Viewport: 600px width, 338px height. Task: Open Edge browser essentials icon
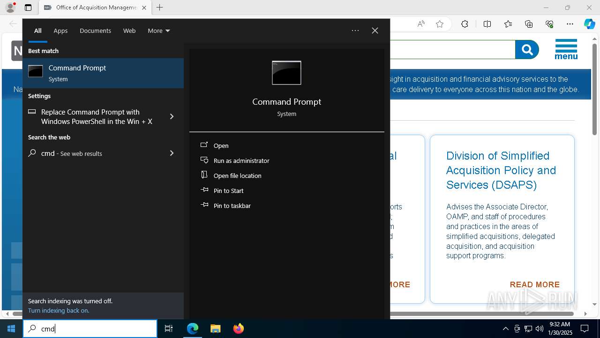pyautogui.click(x=549, y=24)
